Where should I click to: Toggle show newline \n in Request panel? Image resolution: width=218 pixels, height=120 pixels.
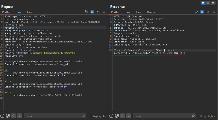(x=98, y=12)
